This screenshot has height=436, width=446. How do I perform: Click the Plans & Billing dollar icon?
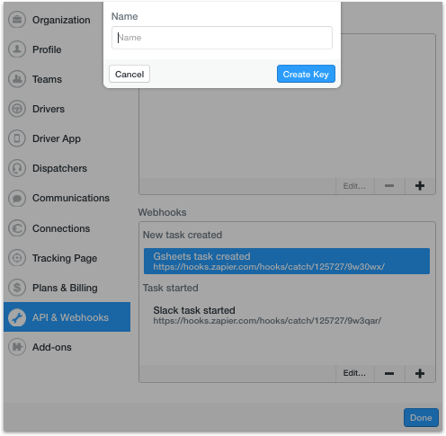pyautogui.click(x=17, y=288)
